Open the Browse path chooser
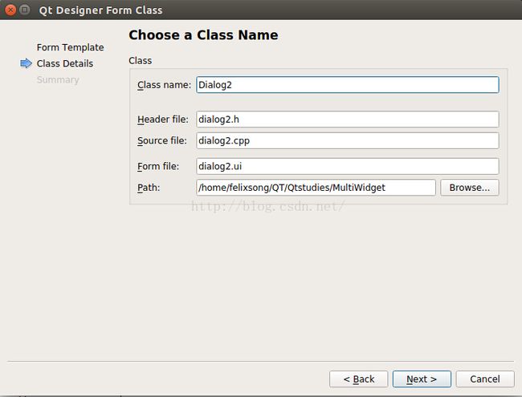This screenshot has width=522, height=397. tap(470, 188)
